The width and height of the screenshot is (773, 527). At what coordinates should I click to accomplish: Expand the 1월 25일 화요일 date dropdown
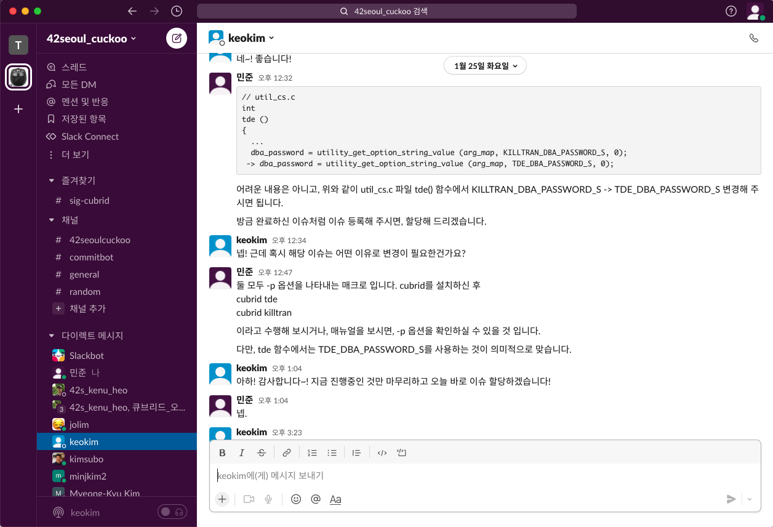pos(485,65)
